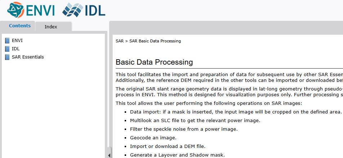This screenshot has height=158, width=343.
Task: Collapse the navigation pane with the arrow
Action: pos(110,155)
